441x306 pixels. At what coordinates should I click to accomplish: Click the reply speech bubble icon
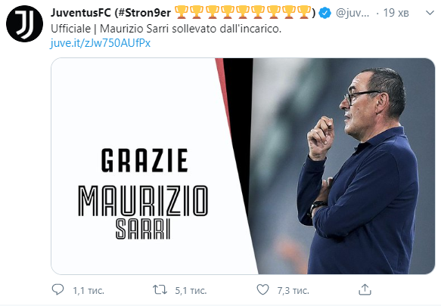point(58,289)
